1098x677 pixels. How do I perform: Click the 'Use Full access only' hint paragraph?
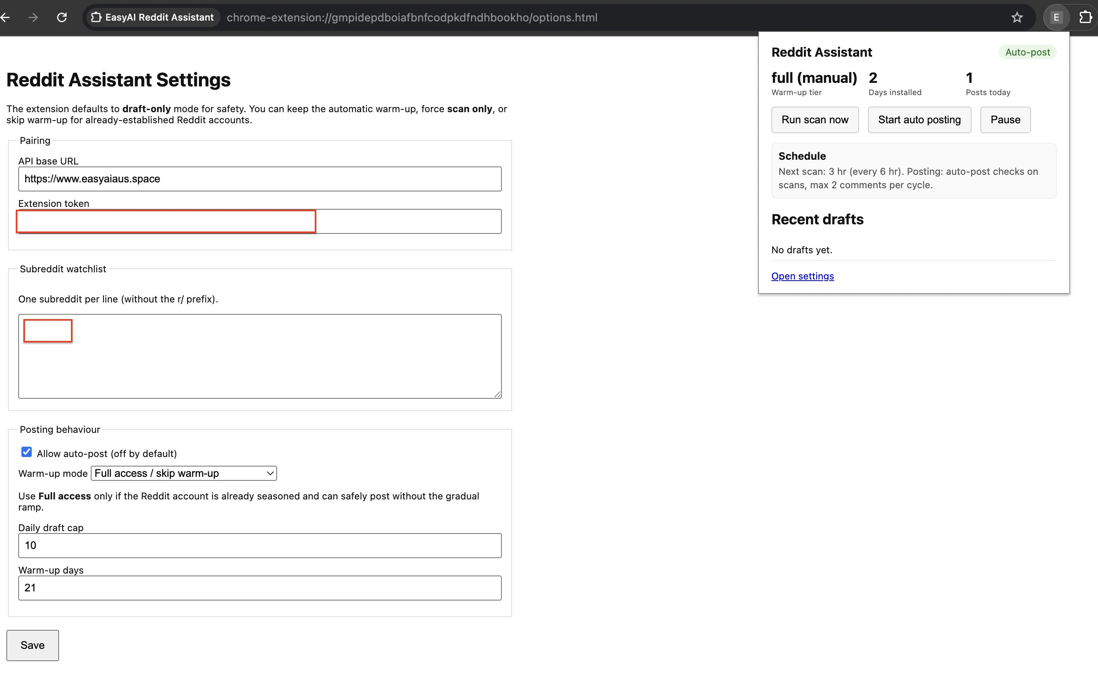pyautogui.click(x=249, y=501)
